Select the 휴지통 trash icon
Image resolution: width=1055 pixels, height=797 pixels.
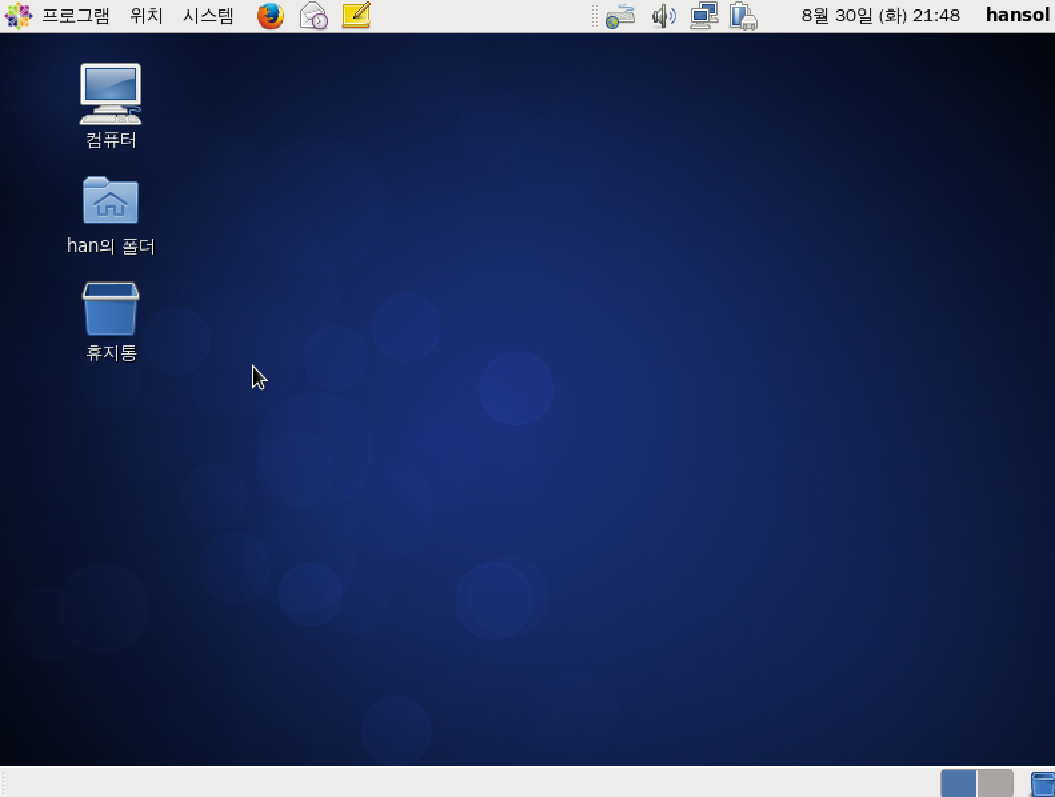[x=111, y=322]
